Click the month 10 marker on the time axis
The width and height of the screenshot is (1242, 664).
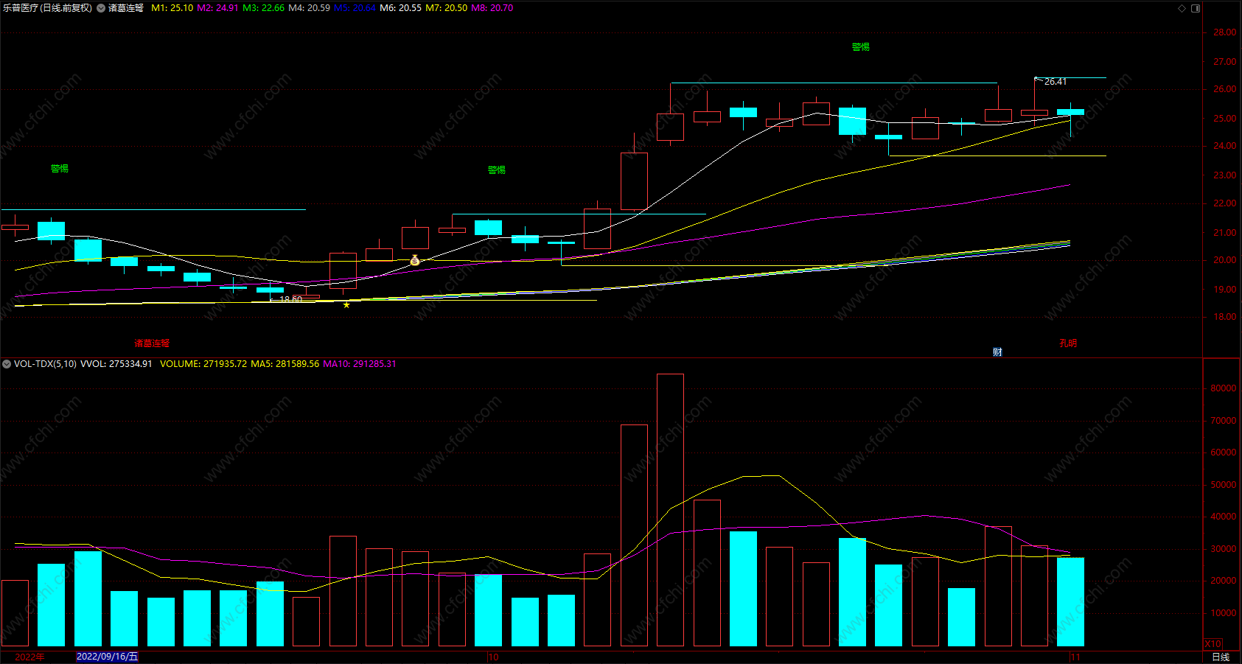pos(493,657)
